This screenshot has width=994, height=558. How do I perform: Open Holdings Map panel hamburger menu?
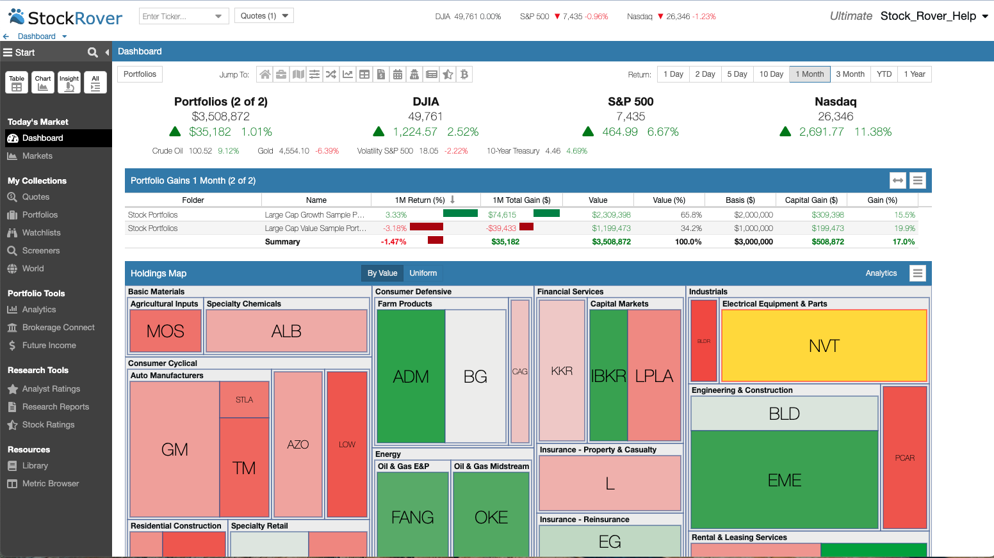pos(918,273)
